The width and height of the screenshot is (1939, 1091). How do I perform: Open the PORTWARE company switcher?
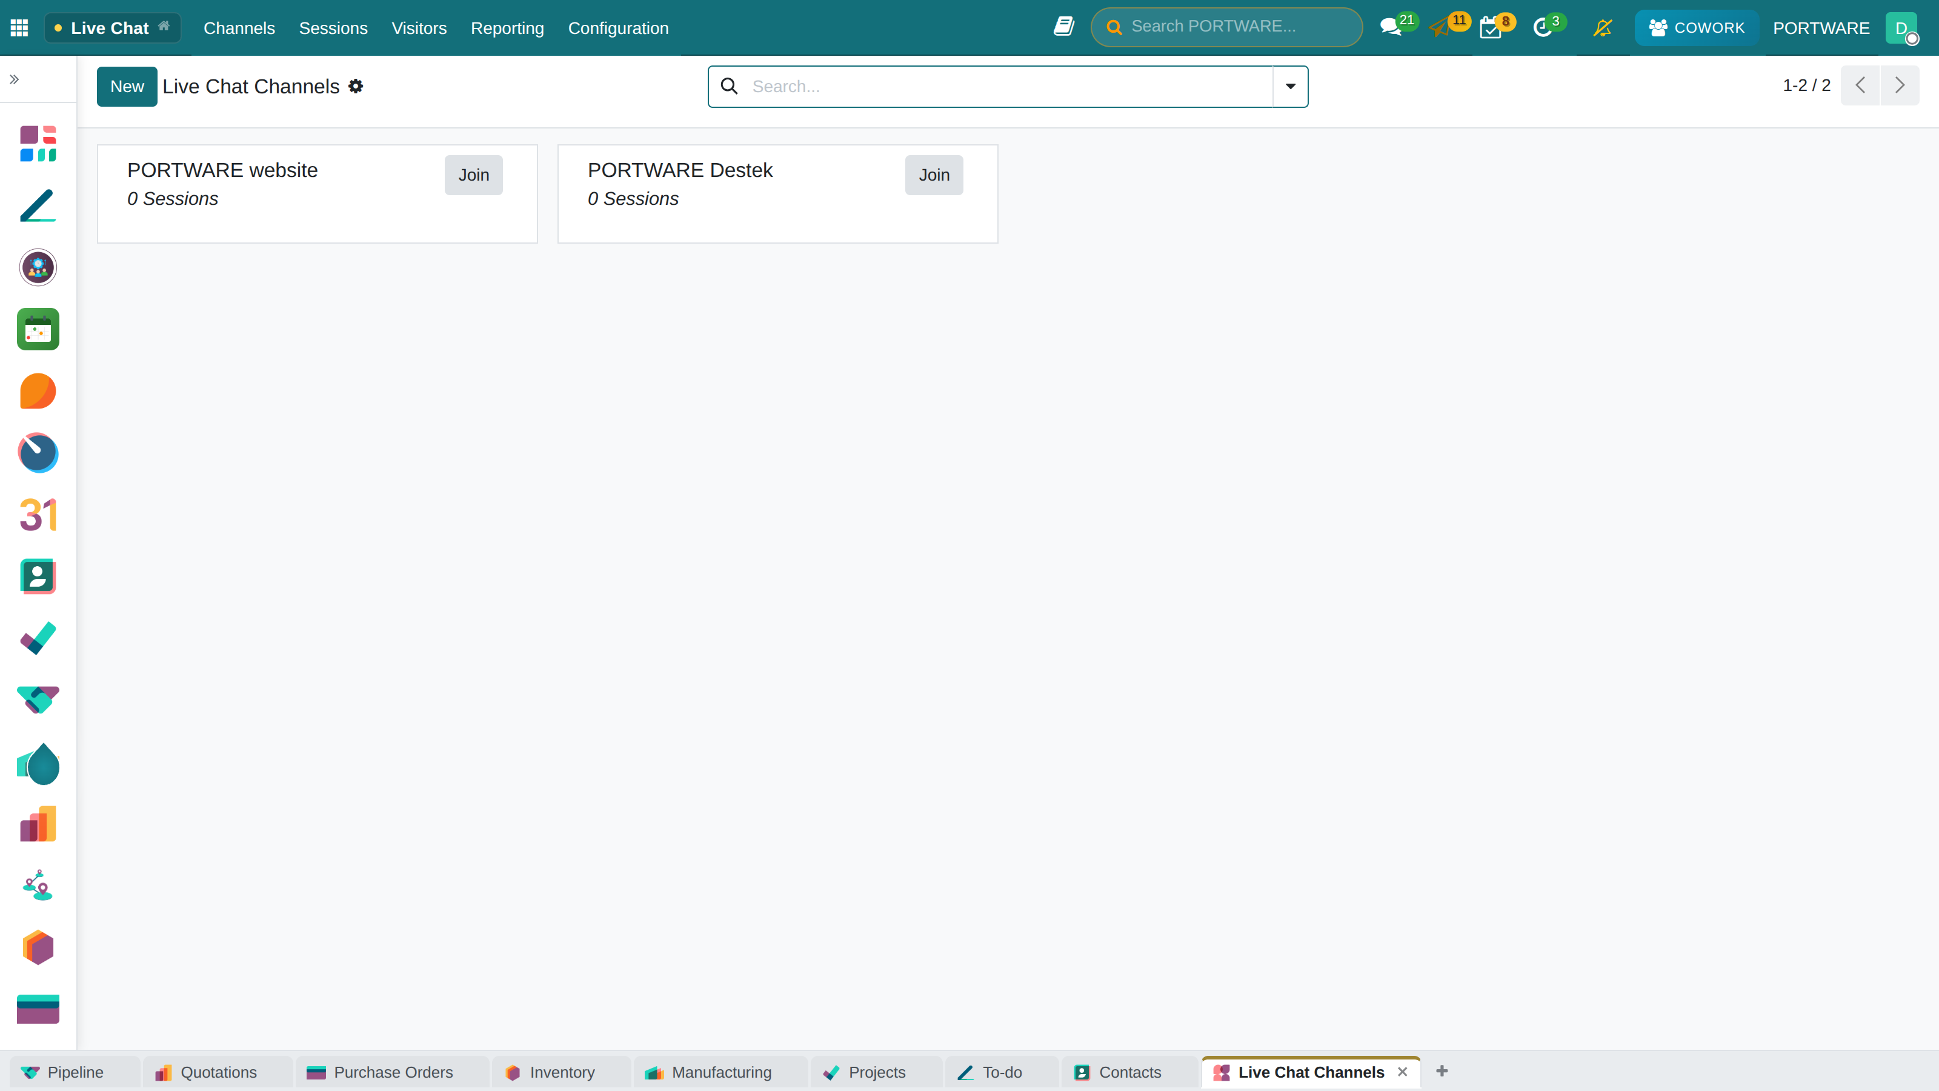click(x=1821, y=28)
